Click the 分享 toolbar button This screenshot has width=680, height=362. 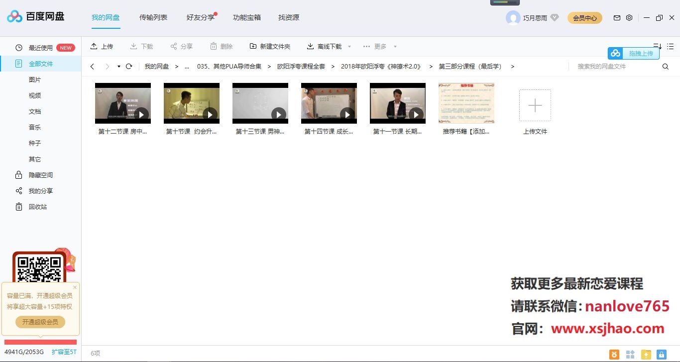point(181,46)
